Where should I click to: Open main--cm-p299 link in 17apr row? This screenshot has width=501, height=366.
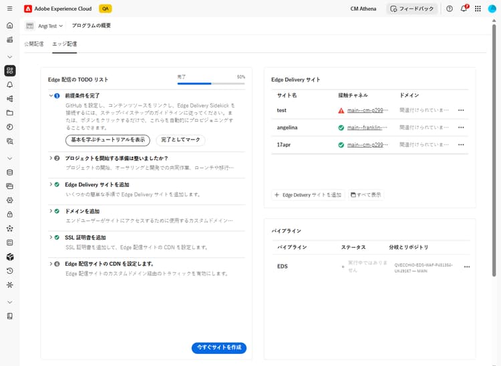coord(367,145)
